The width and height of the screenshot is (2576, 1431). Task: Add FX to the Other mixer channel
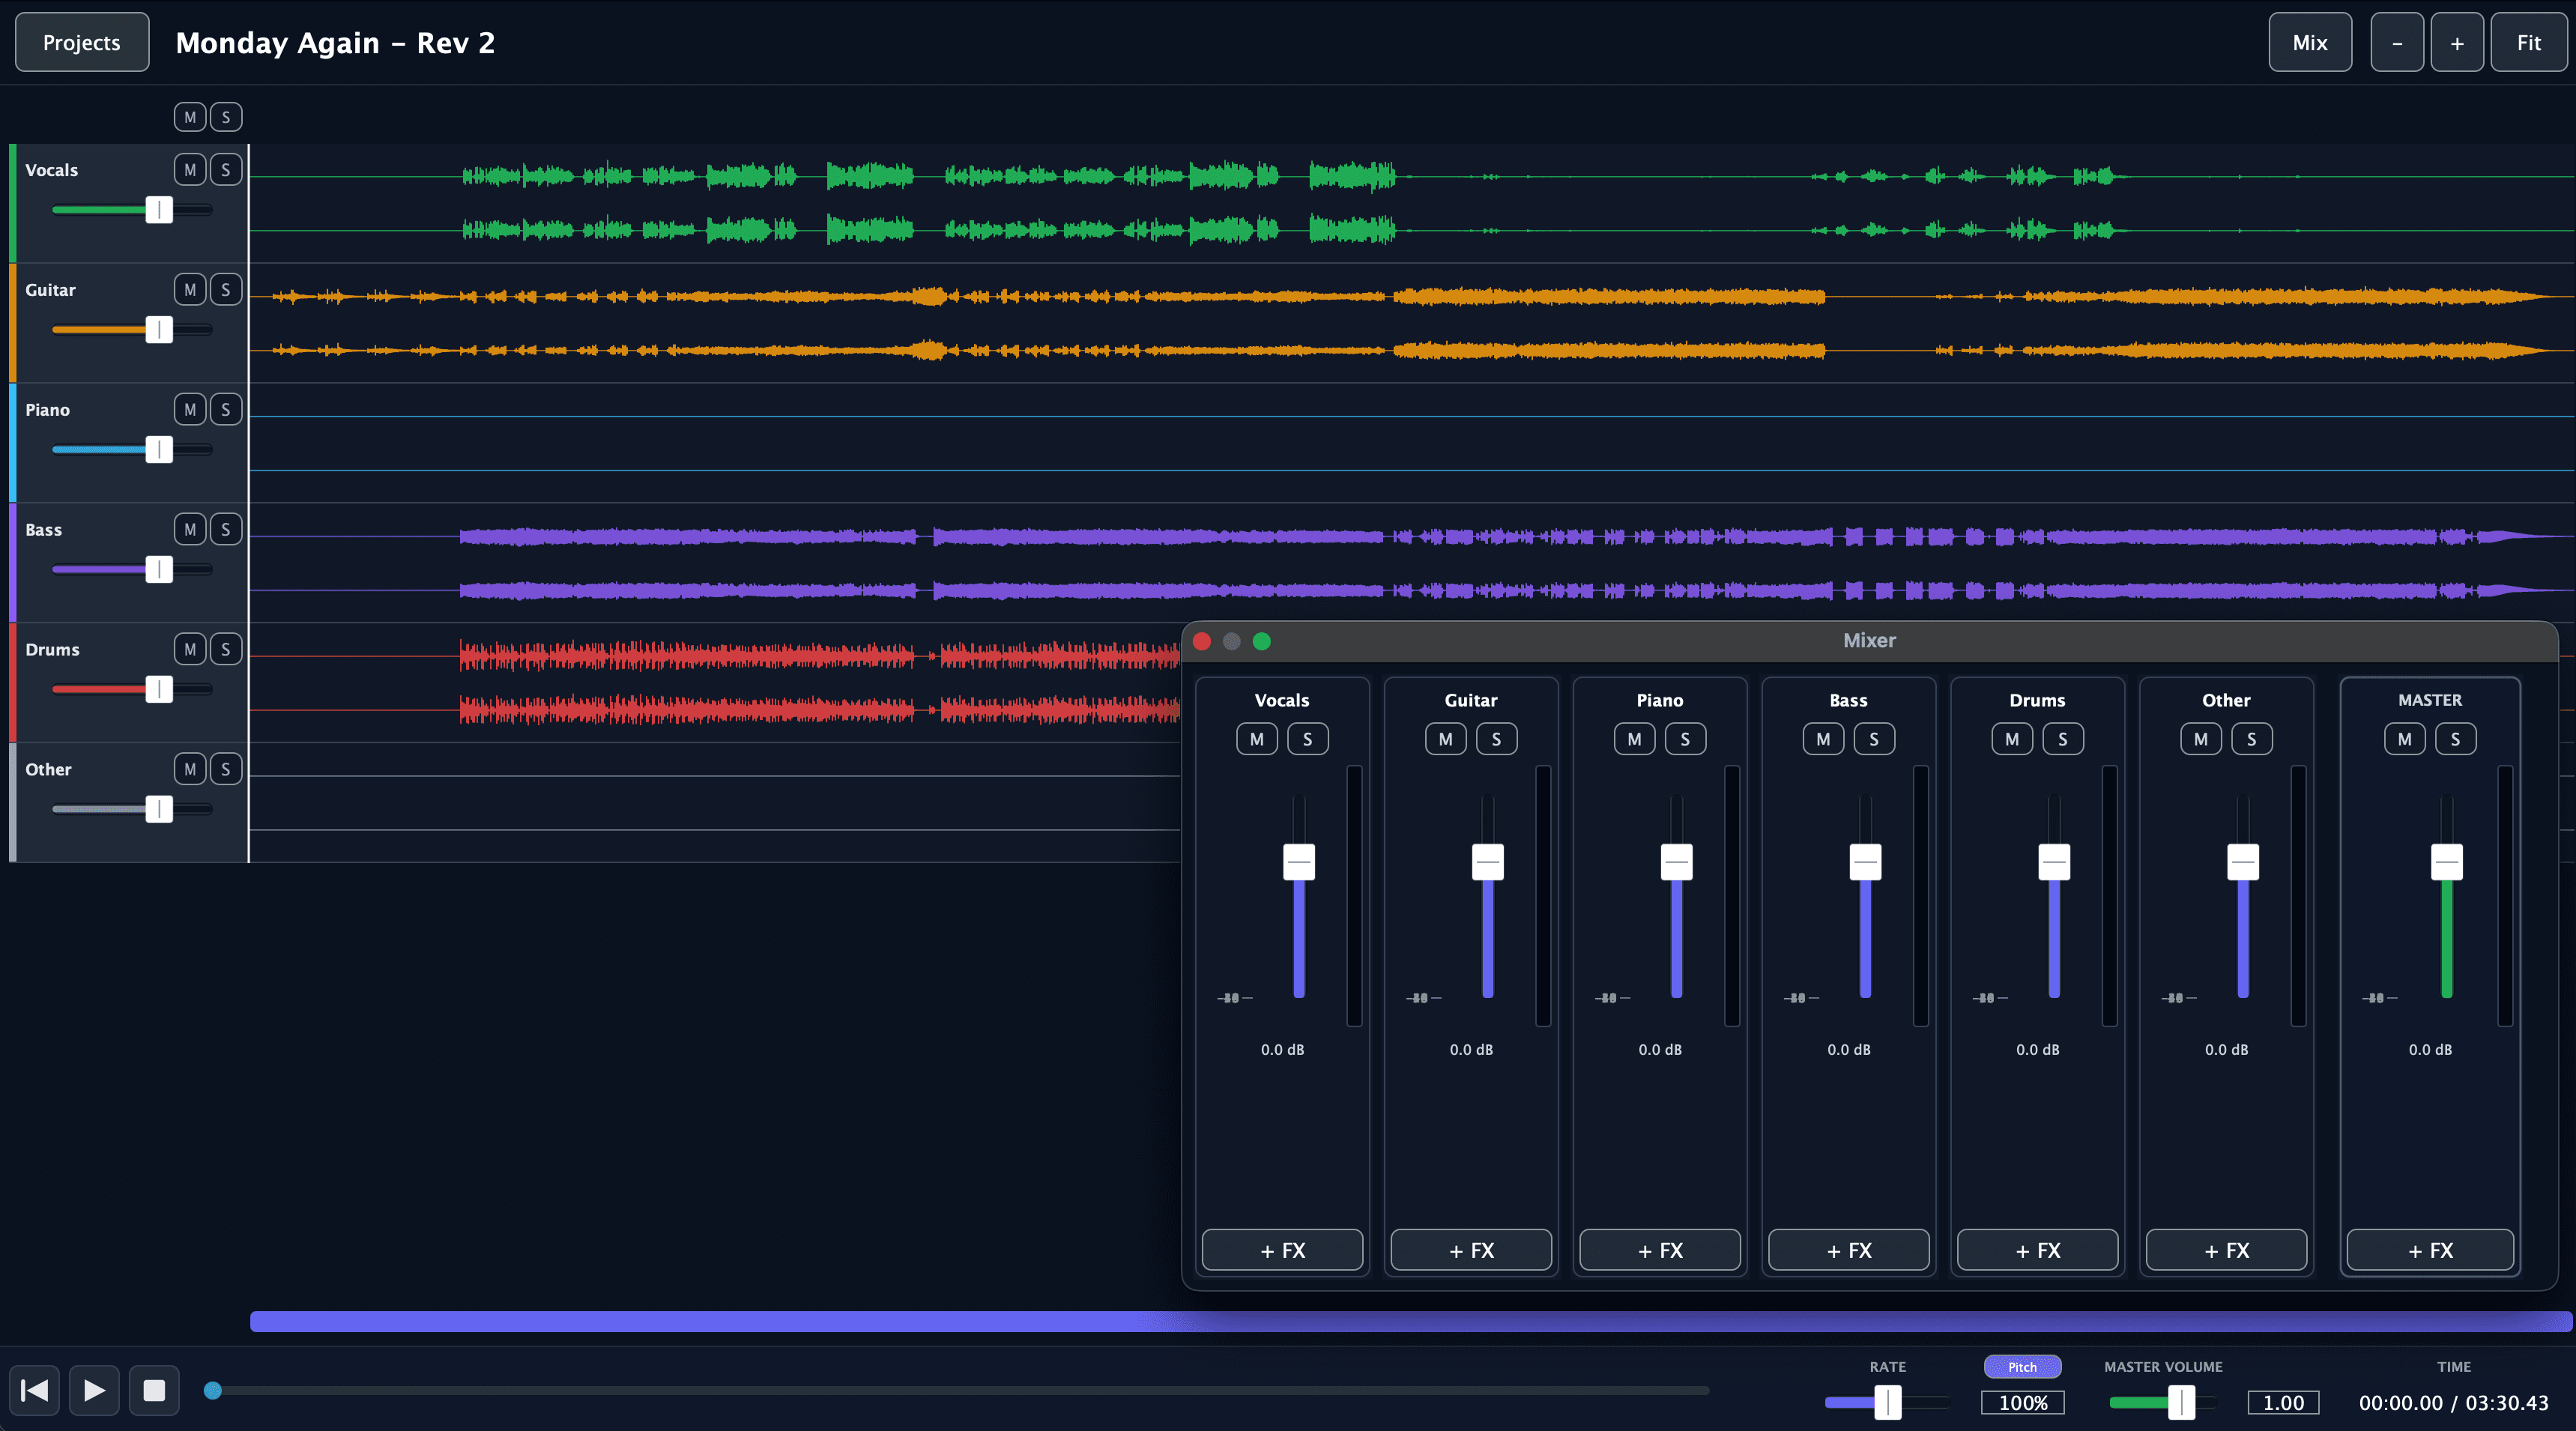(x=2226, y=1250)
